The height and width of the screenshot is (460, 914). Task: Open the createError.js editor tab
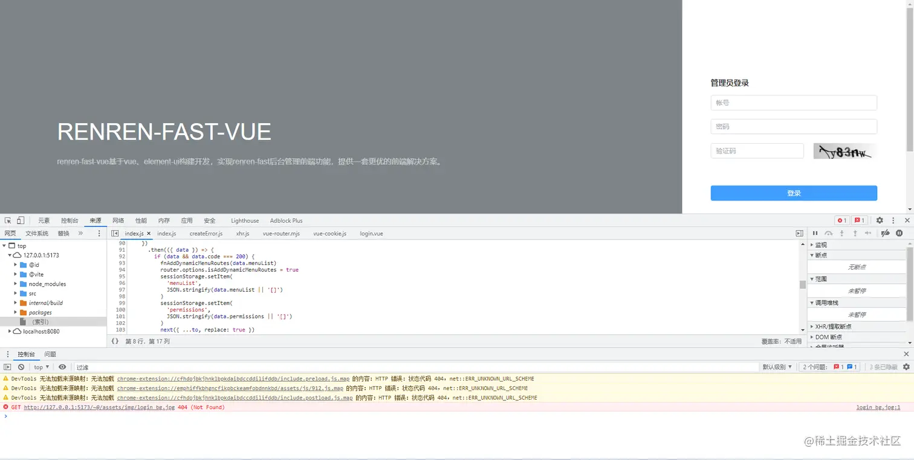coord(206,233)
